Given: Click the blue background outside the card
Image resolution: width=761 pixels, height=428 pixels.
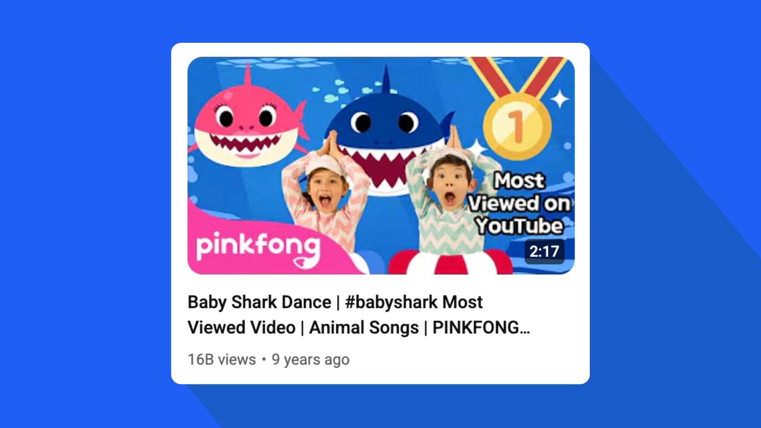Looking at the screenshot, I should [79, 214].
